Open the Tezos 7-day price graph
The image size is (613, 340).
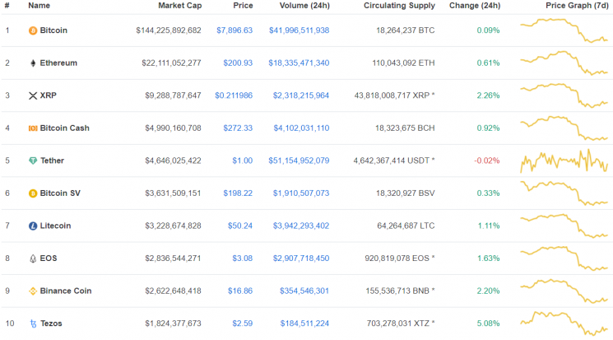[x=564, y=324]
